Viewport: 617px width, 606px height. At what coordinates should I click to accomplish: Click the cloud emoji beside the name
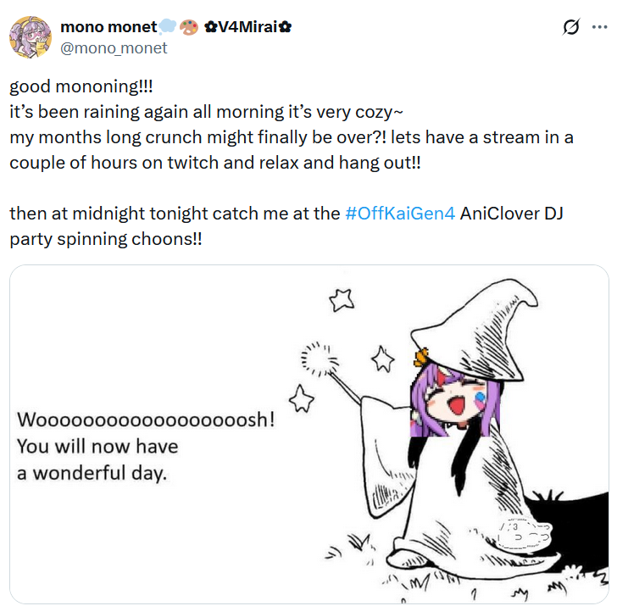pos(167,27)
